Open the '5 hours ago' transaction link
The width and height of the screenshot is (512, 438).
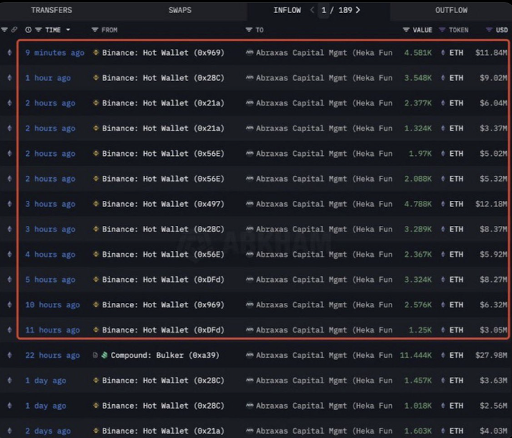[50, 280]
